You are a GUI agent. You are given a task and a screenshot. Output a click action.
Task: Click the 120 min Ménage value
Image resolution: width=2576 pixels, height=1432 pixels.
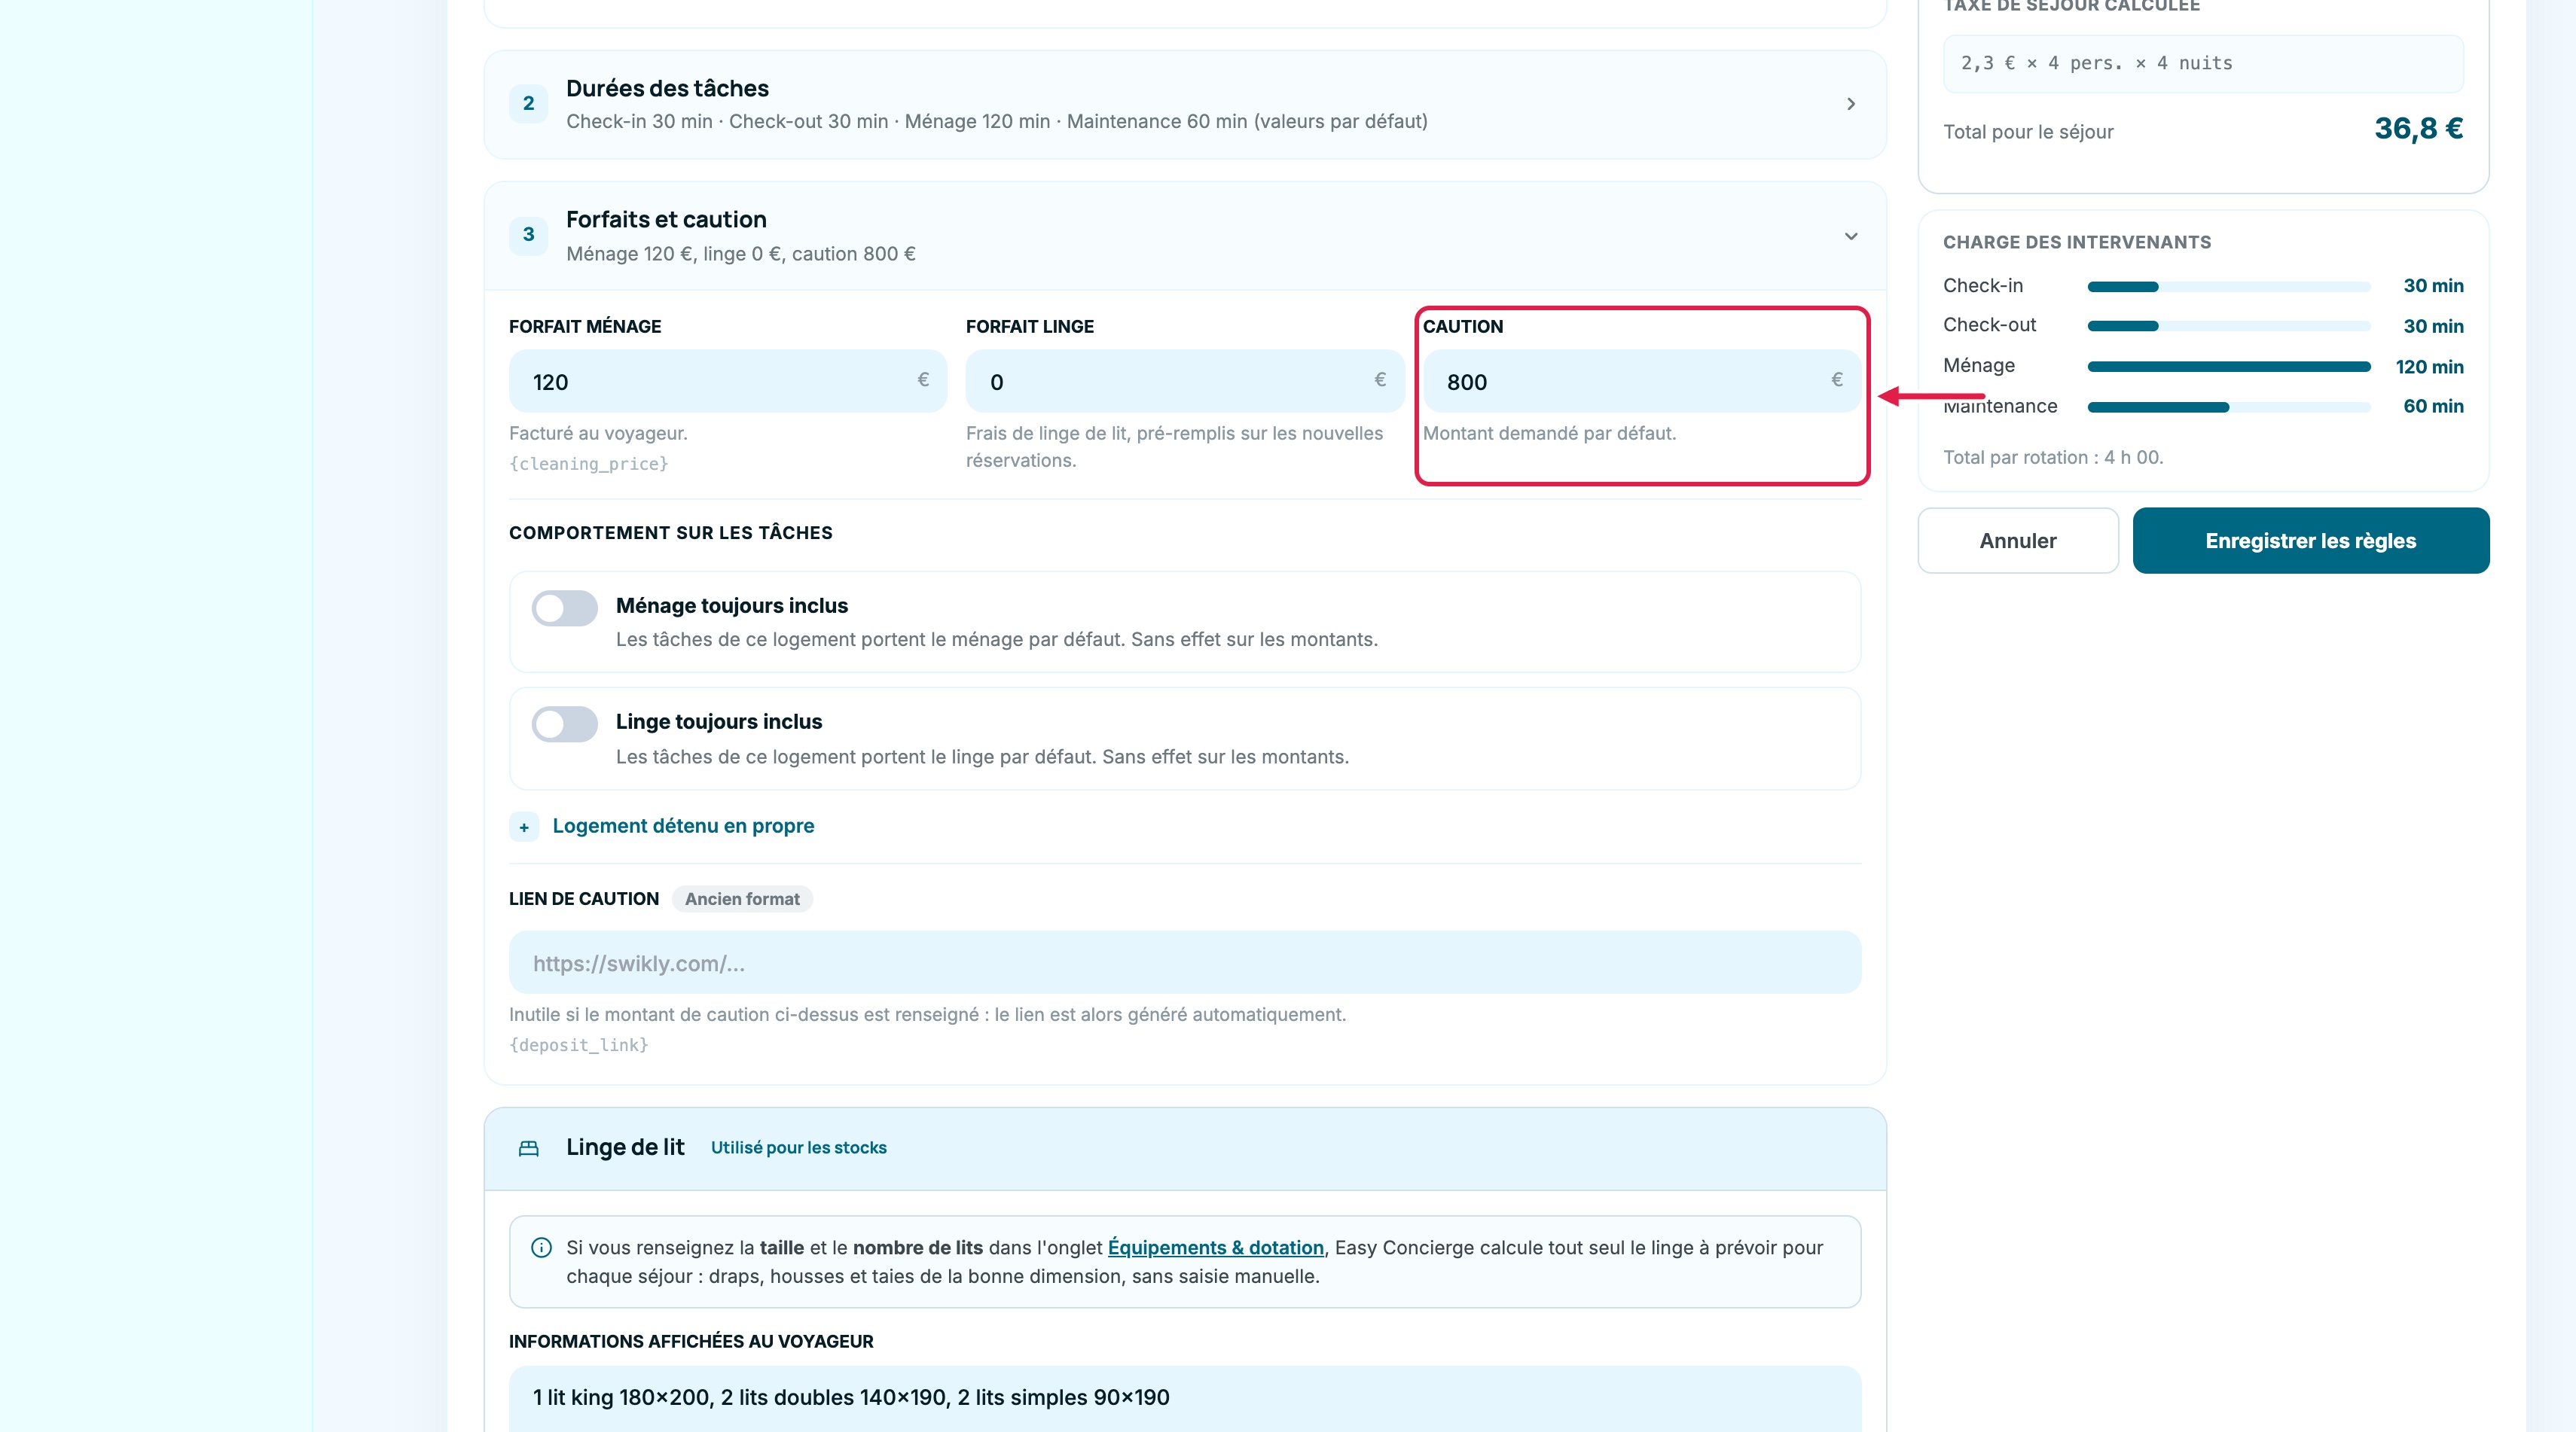point(2429,367)
